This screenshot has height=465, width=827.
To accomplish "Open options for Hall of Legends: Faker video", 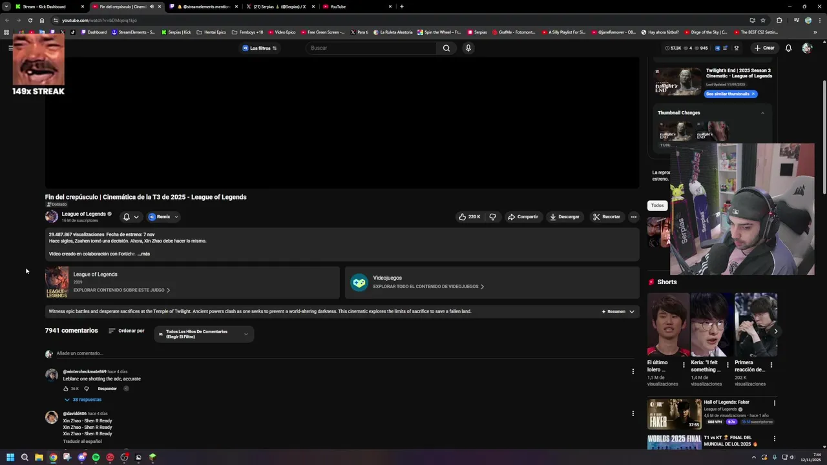I will [774, 403].
